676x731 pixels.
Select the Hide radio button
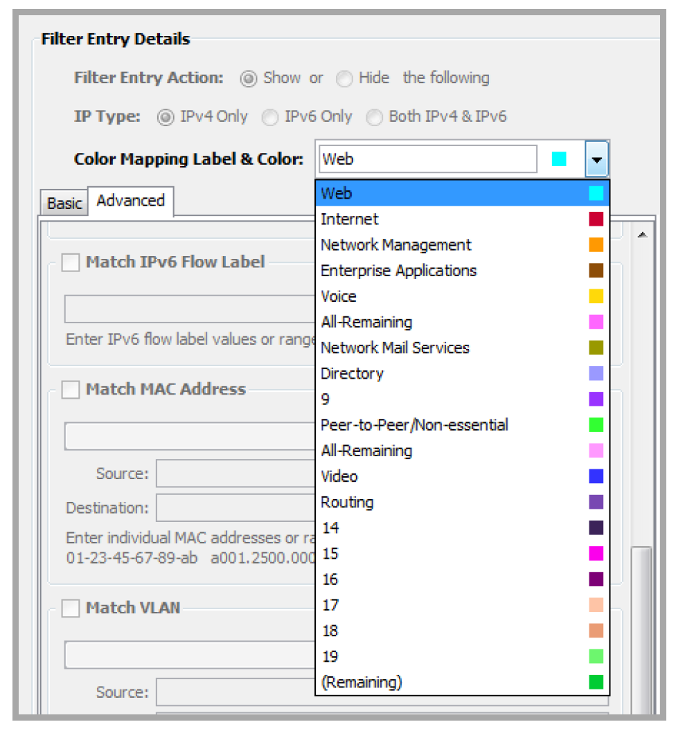[x=345, y=79]
